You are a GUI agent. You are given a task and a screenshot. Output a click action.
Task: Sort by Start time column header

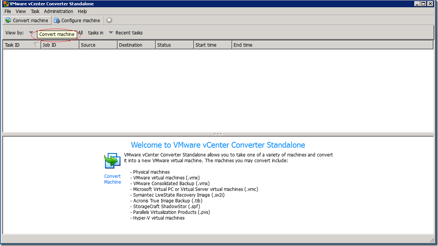213,45
